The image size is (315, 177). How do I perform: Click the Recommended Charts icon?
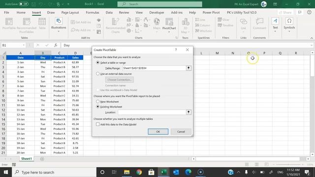[115, 25]
